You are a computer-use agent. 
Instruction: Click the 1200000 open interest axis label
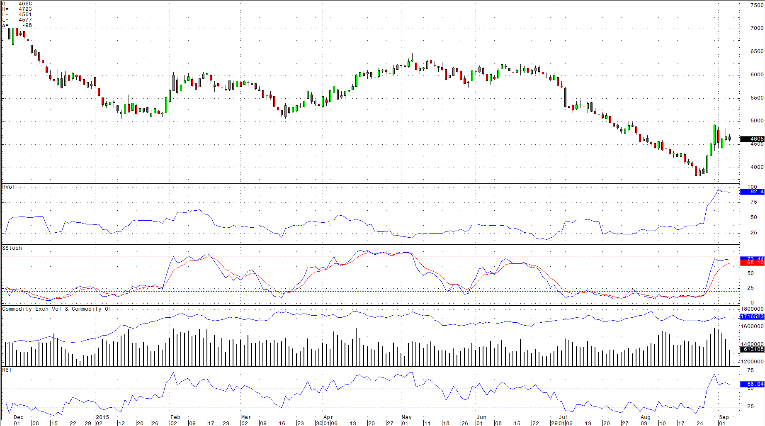[x=752, y=362]
